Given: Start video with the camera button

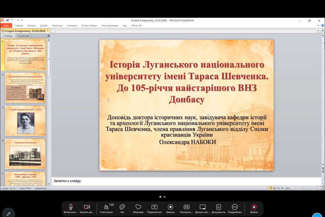Looking at the screenshot, I should [87, 207].
